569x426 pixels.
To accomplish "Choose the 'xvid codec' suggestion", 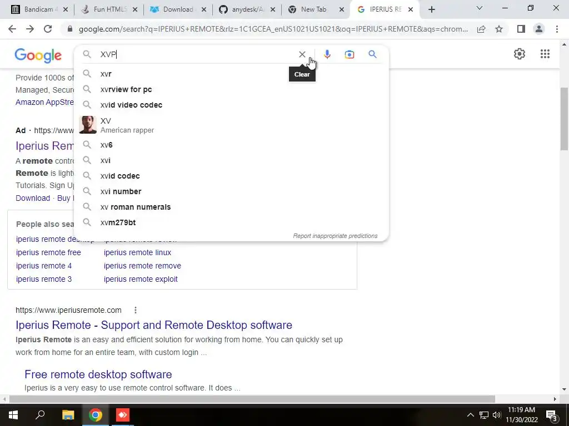I will click(x=231, y=176).
